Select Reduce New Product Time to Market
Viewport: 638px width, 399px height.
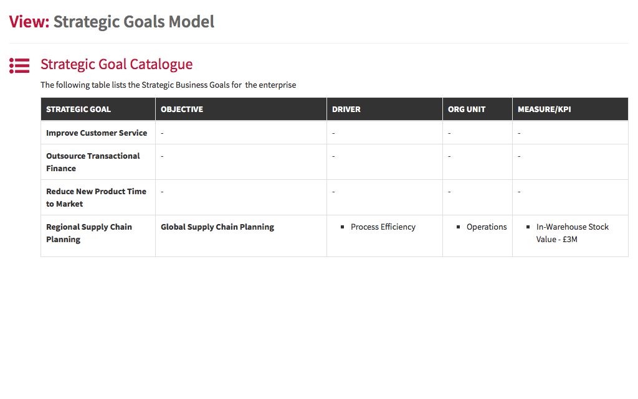click(96, 197)
